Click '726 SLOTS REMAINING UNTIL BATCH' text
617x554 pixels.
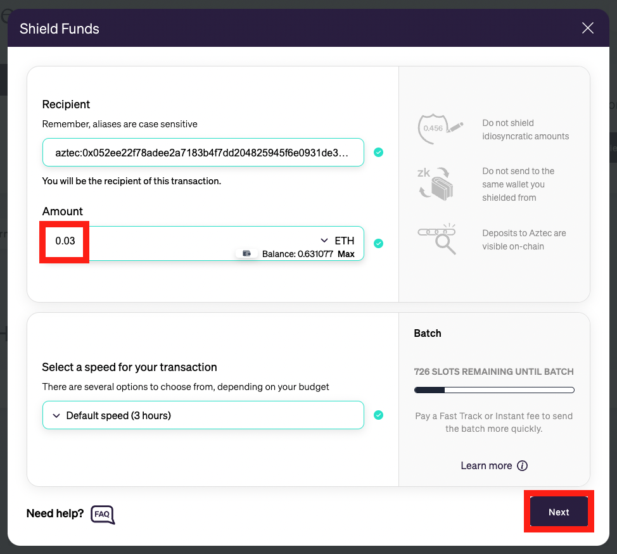tap(494, 372)
